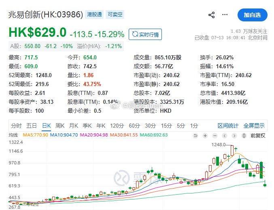Click the 每股净资产 value 38.13
This screenshot has width=274, height=210.
click(47, 102)
